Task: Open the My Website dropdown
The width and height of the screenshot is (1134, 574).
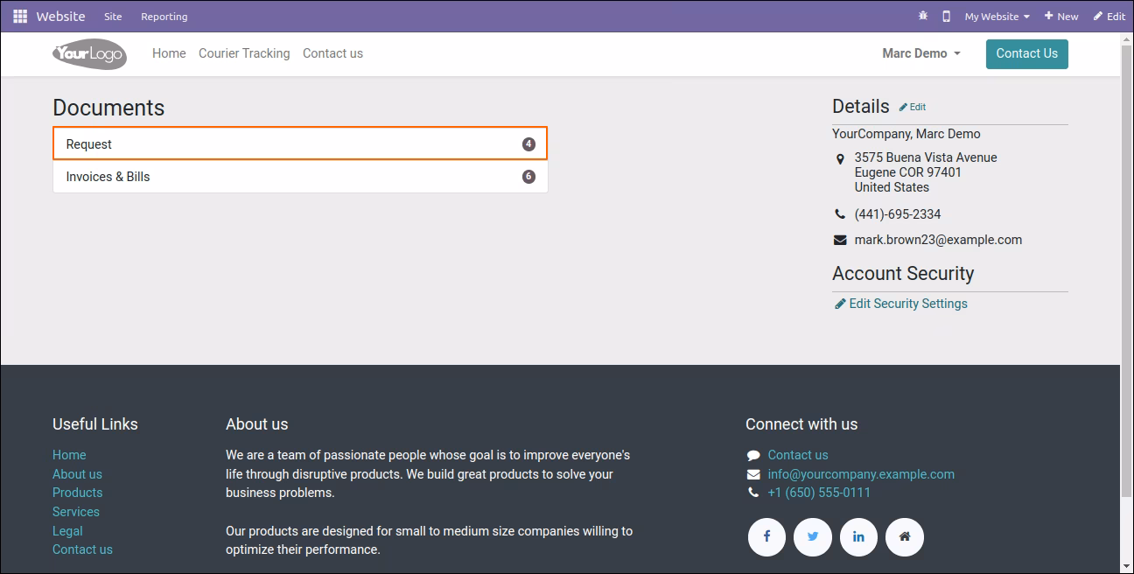Action: pyautogui.click(x=997, y=16)
